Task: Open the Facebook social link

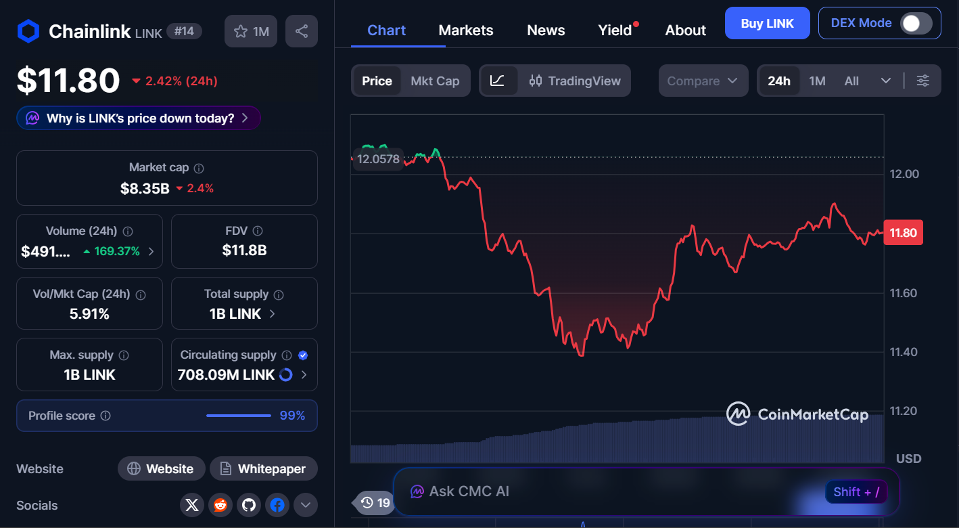Action: point(277,505)
